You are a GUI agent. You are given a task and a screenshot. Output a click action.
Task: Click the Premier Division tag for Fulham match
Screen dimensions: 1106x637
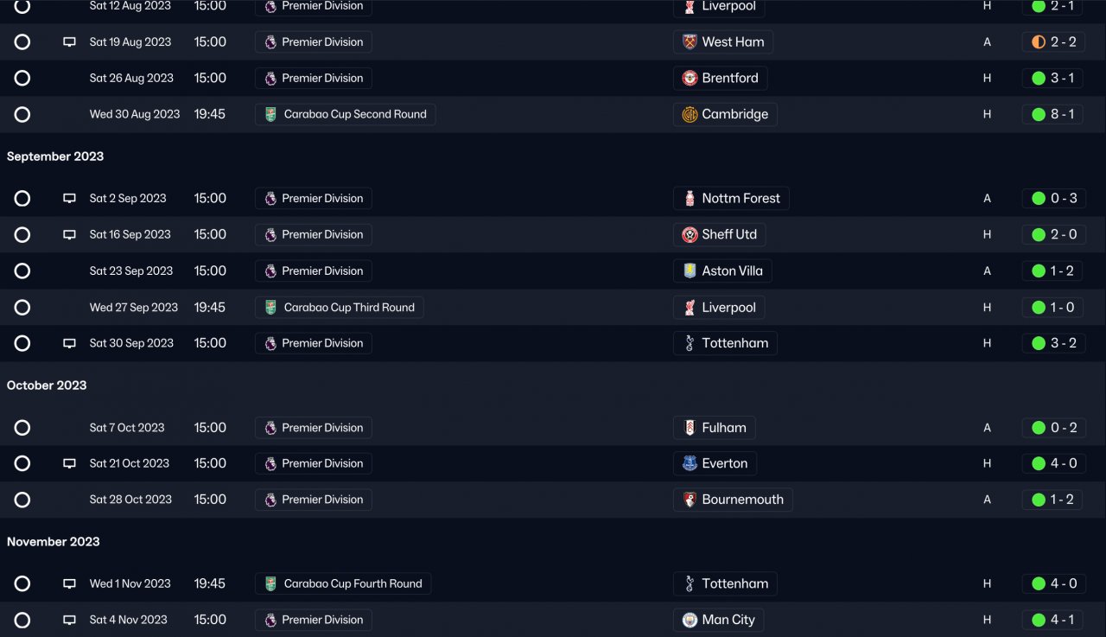[313, 428]
